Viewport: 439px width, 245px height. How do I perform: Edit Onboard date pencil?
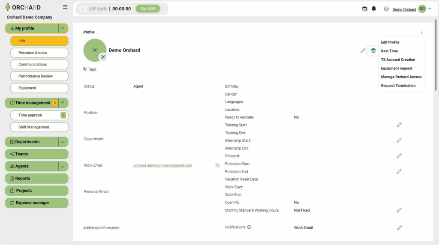pos(399,155)
